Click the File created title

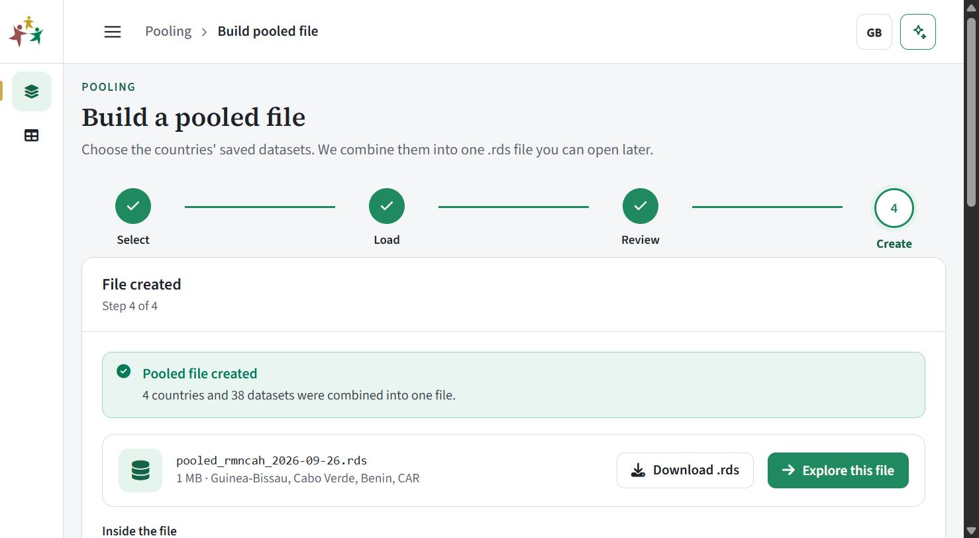pos(141,284)
